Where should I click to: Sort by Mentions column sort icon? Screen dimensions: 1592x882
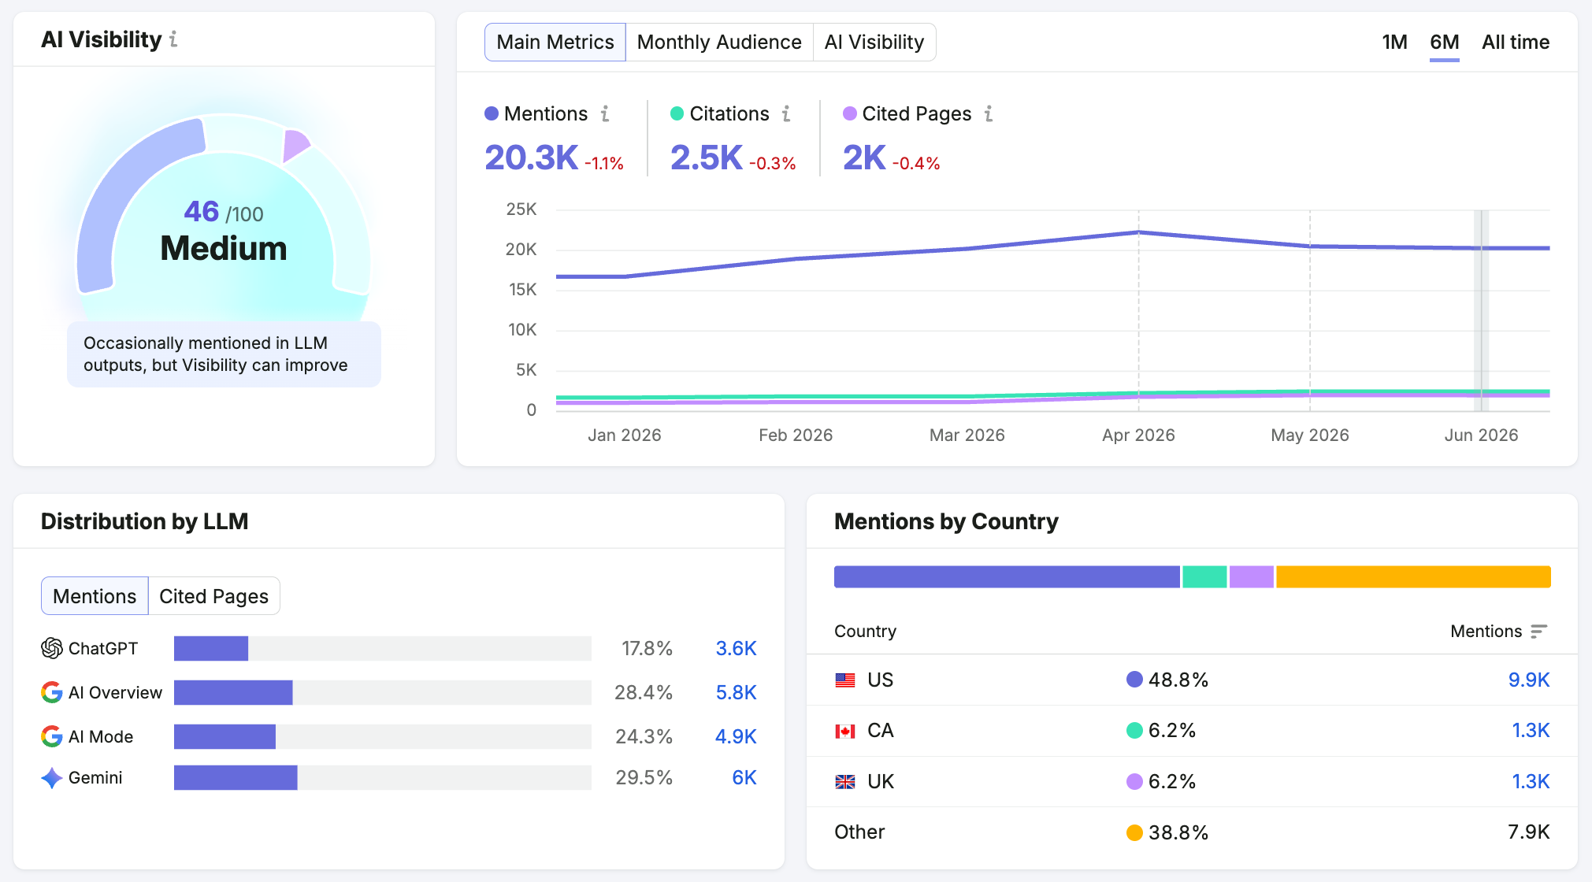[1539, 632]
